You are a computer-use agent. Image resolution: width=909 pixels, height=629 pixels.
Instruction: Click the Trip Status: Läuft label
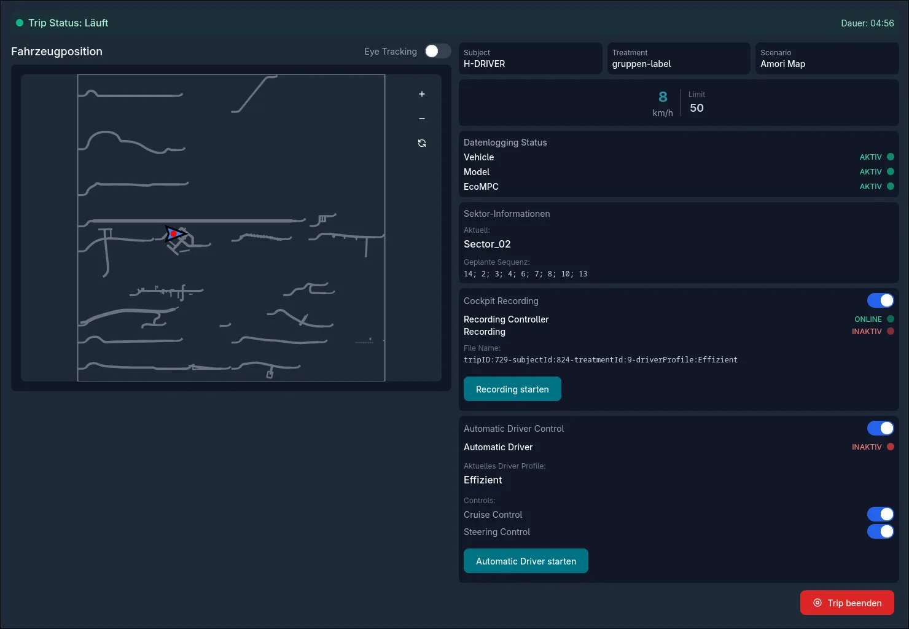[x=68, y=23]
